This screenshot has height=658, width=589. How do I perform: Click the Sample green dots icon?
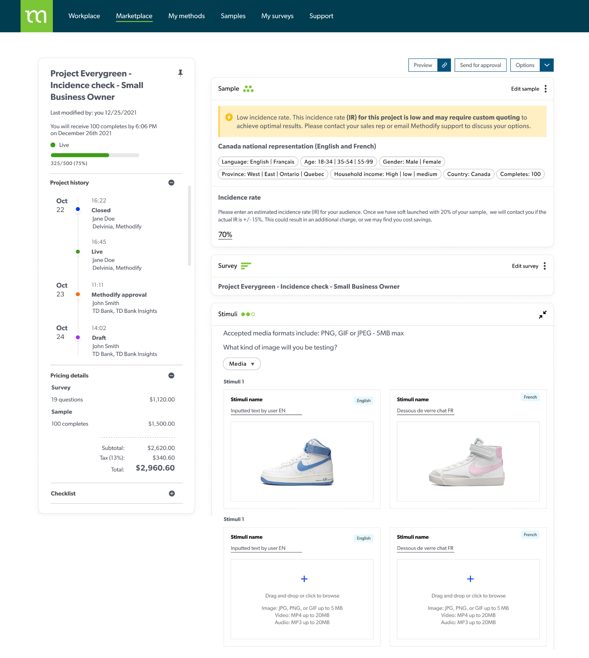pyautogui.click(x=248, y=89)
